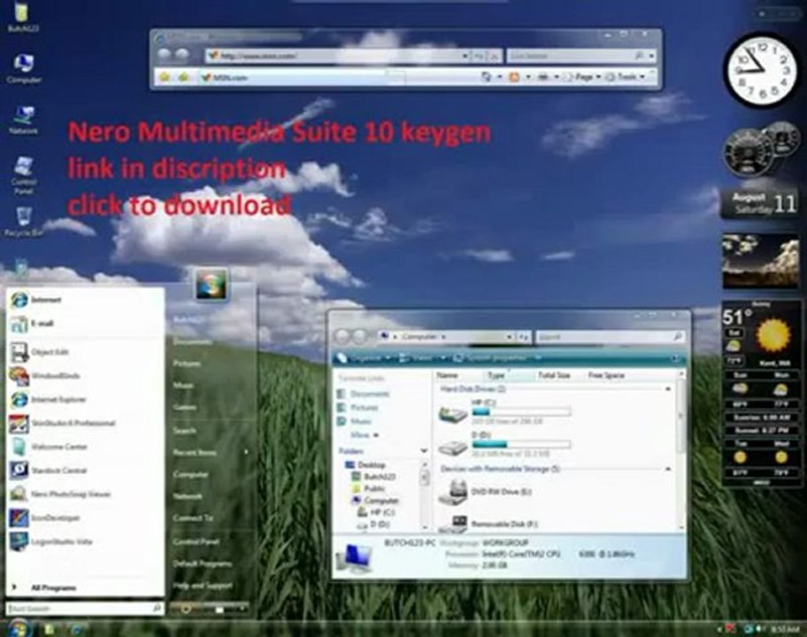
Task: Open the D (D:) drive in the drive list
Action: [x=504, y=444]
